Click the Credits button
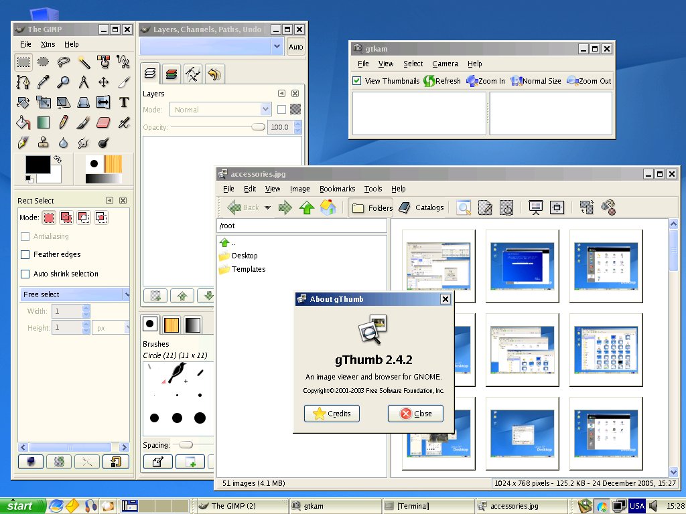Viewport: 686px width, 514px height. [x=332, y=414]
